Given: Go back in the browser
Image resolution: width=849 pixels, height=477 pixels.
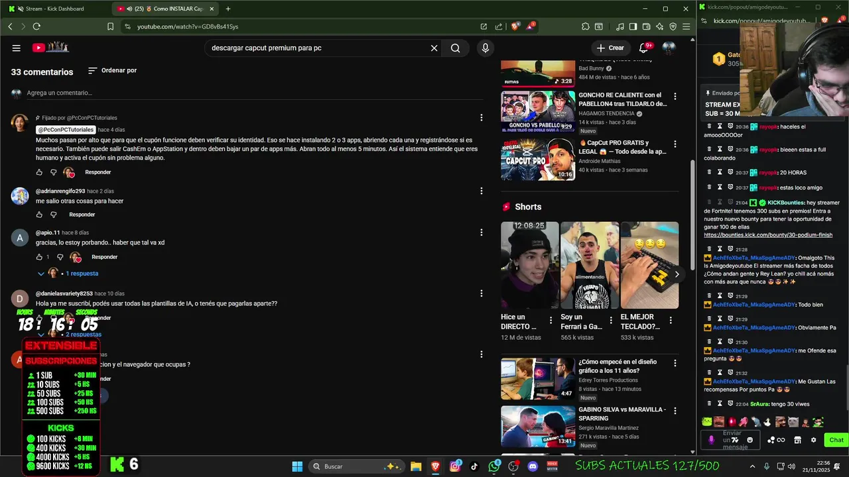Looking at the screenshot, I should tap(10, 26).
